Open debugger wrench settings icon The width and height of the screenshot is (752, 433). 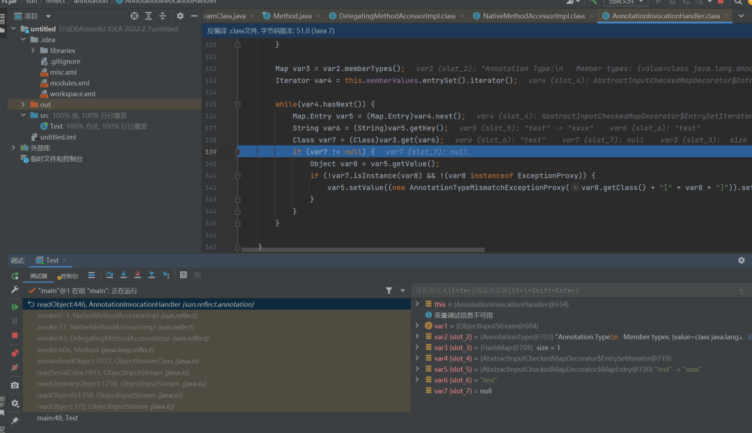[x=15, y=290]
